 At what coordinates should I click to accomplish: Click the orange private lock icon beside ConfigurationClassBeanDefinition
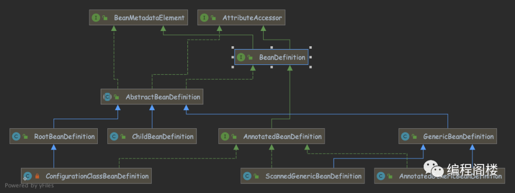37,176
